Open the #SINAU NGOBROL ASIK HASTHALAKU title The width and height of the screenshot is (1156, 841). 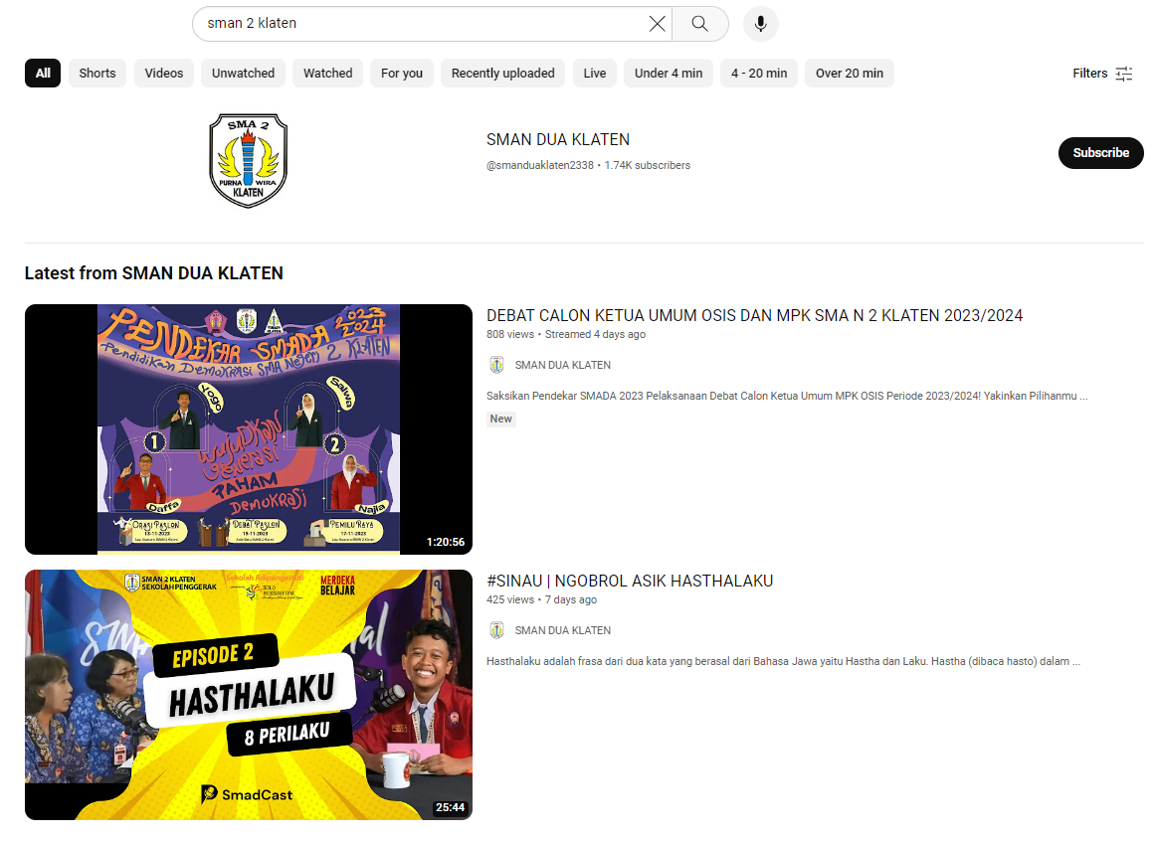click(630, 582)
